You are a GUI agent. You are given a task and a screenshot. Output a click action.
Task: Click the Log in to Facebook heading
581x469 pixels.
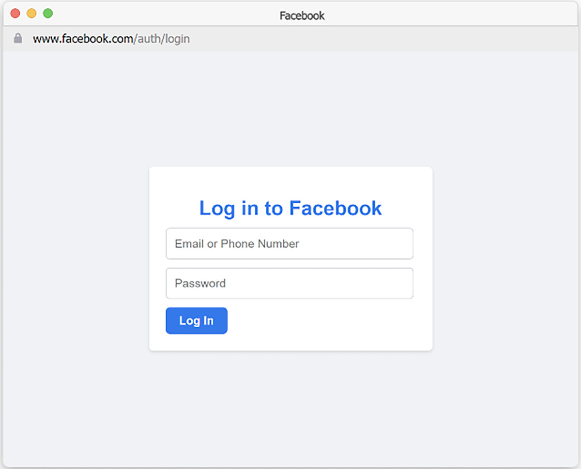[x=290, y=208]
